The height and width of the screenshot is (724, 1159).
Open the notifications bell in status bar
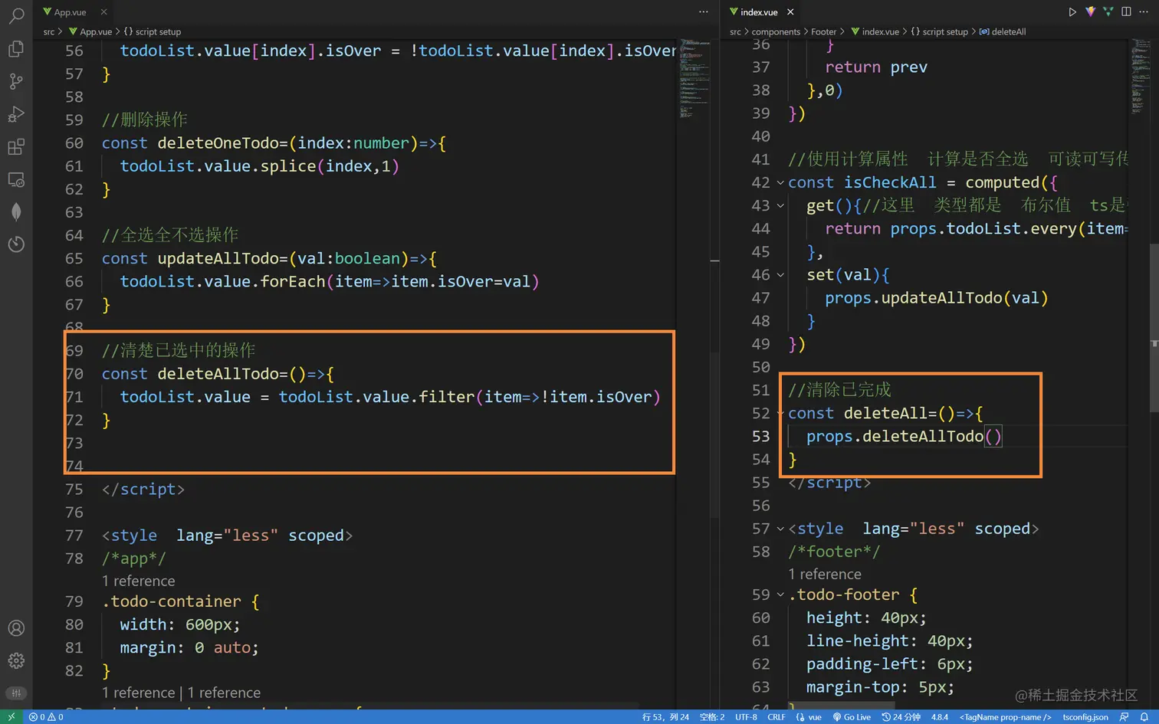pyautogui.click(x=1144, y=717)
